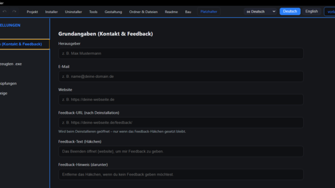Image resolution: width=335 pixels, height=188 pixels.
Task: Select the Readme tab
Action: click(171, 11)
